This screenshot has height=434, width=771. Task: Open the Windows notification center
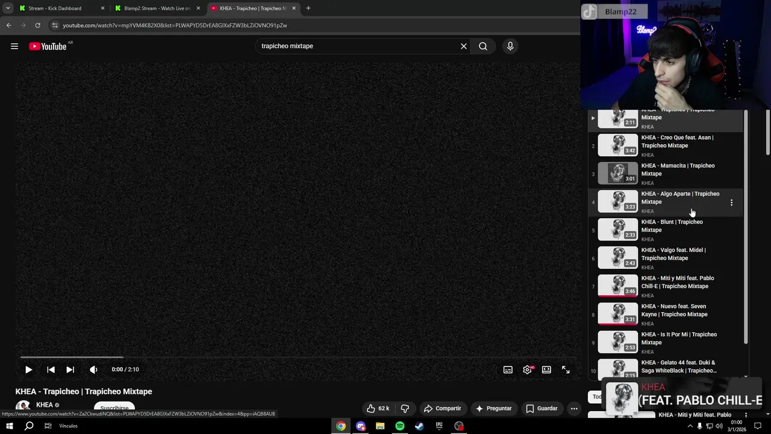click(758, 426)
